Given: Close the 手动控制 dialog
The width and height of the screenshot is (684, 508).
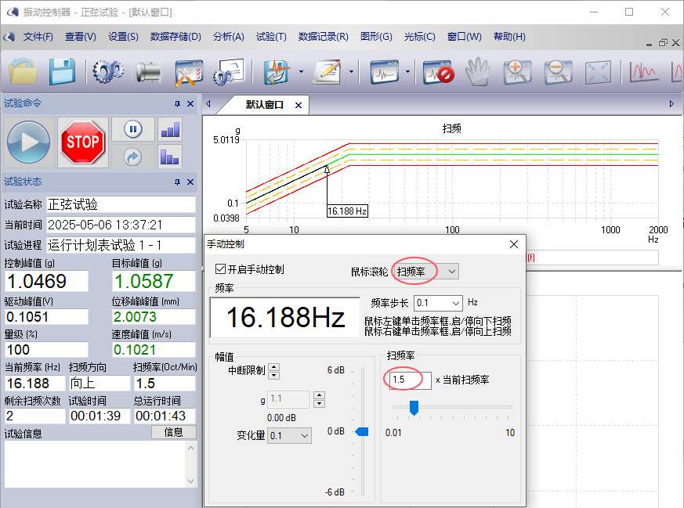Looking at the screenshot, I should (x=514, y=244).
